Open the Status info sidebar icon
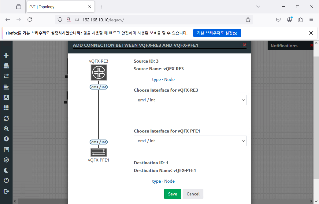 pos(6,139)
